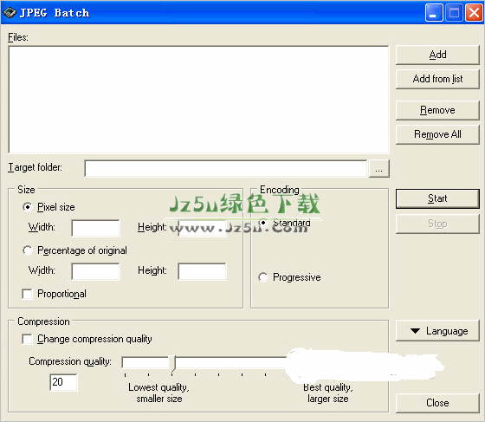Screen dimensions: 485x422
Task: Click inside the Files list box
Action: (198, 100)
